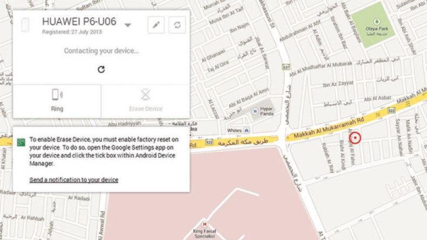427x240 pixels.
Task: Click the Erase Device button
Action: 146,101
